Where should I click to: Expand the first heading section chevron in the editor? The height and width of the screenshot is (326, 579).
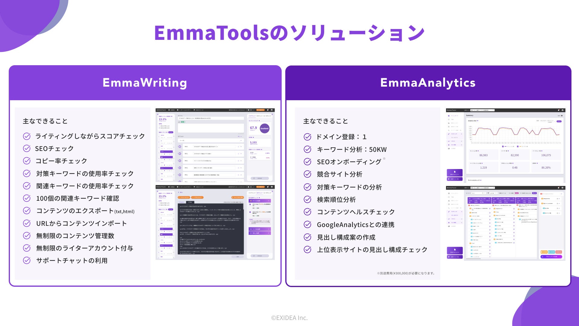click(x=241, y=146)
